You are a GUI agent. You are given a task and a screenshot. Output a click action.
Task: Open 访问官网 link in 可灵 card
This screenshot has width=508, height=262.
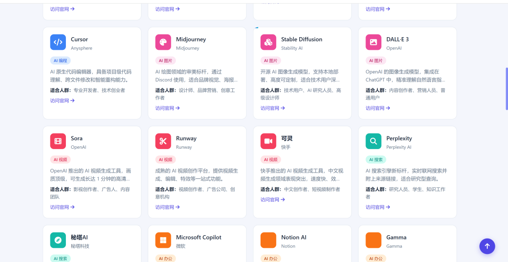tap(273, 199)
